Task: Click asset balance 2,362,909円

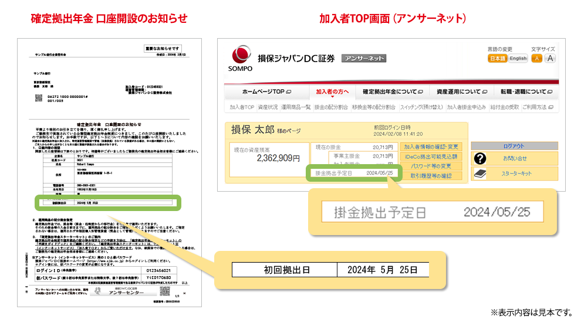Action: tap(278, 158)
